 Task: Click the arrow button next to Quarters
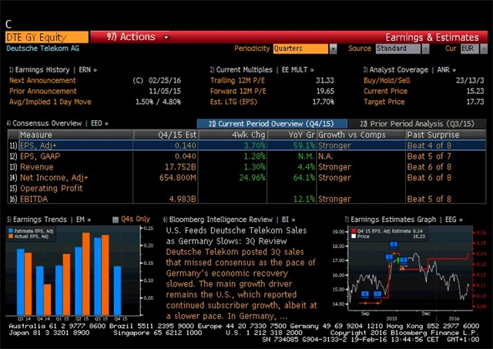333,49
